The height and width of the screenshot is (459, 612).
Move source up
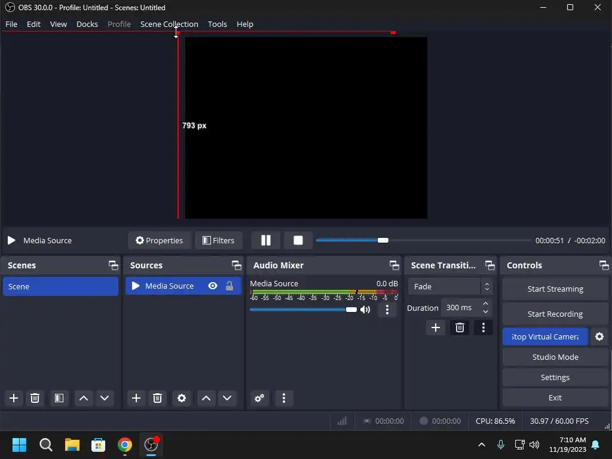(x=206, y=399)
